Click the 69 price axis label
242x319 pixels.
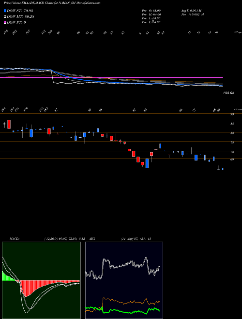(x=232, y=159)
